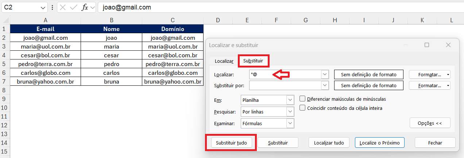Open the Name Box dropdown arrow
This screenshot has width=464, height=158.
click(x=43, y=7)
